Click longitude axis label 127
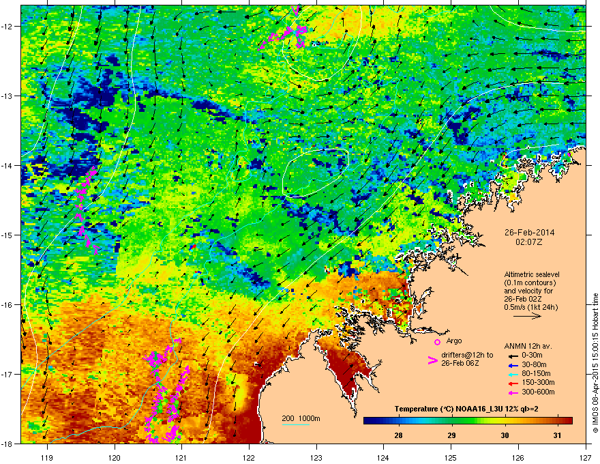Image resolution: width=600 pixels, height=464 pixels. (586, 457)
